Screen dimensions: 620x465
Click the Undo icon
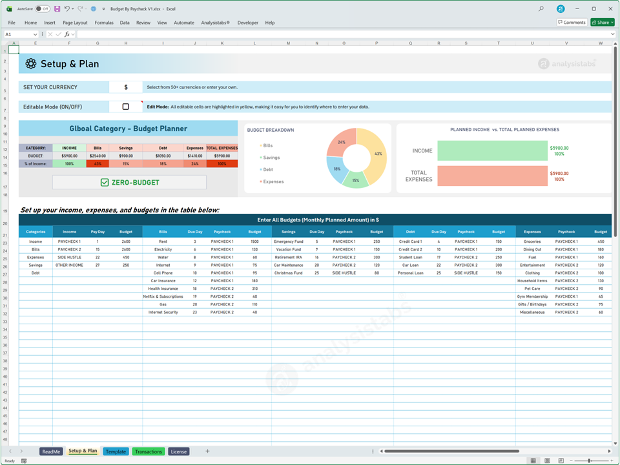point(67,8)
